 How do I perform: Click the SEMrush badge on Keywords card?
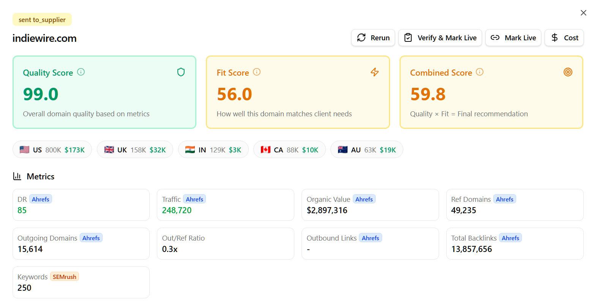click(64, 276)
